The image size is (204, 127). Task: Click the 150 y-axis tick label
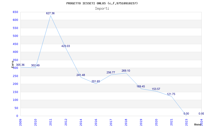pos(15,92)
